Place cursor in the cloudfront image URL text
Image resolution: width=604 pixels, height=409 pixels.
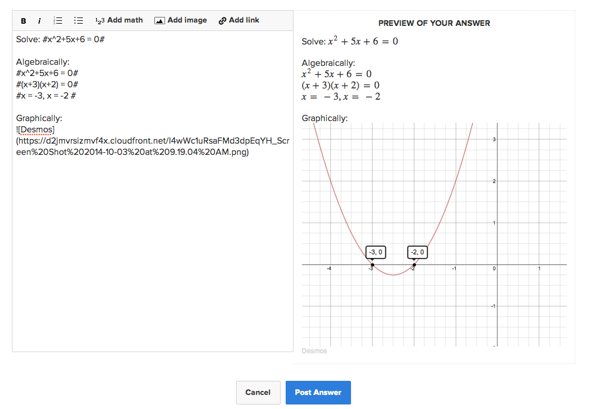pyautogui.click(x=152, y=141)
